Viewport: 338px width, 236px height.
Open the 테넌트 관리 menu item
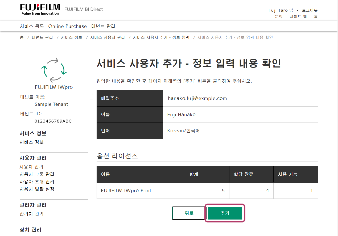pyautogui.click(x=103, y=26)
